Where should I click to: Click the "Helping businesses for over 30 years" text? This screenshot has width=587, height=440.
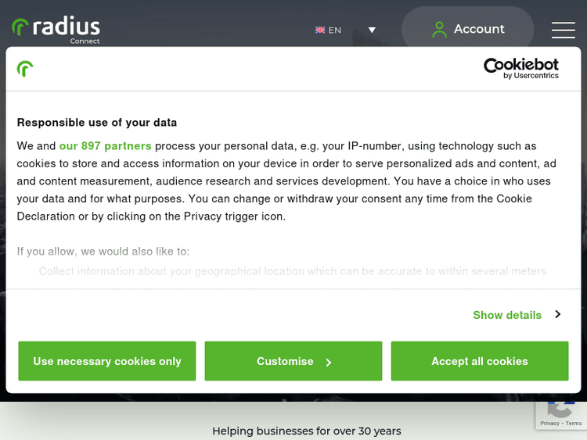306,431
